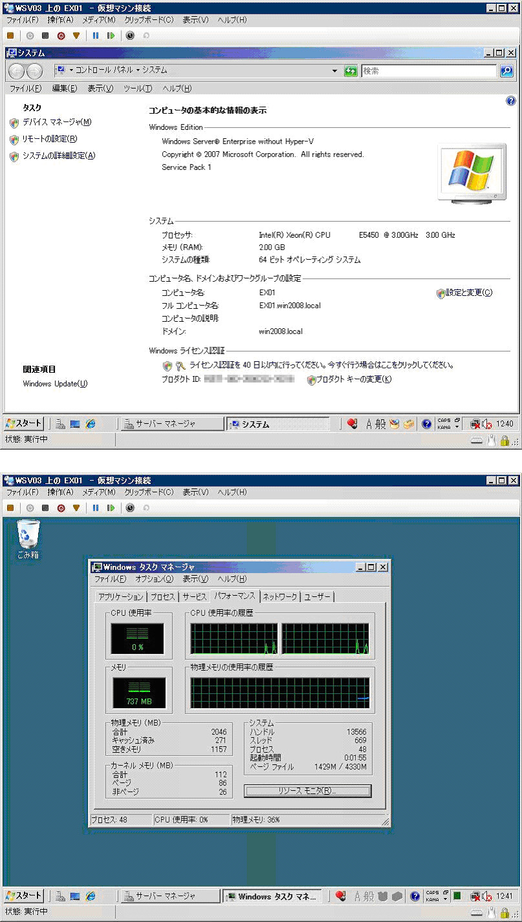The width and height of the screenshot is (522, 922).
Task: Expand the language bar options arrow
Action: click(457, 426)
